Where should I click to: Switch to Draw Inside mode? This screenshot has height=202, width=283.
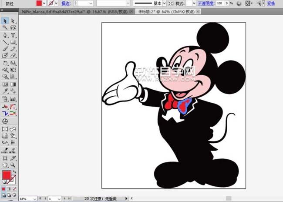pos(14,195)
